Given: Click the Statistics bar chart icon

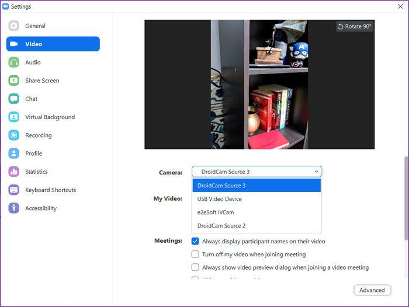Looking at the screenshot, I should tap(13, 172).
